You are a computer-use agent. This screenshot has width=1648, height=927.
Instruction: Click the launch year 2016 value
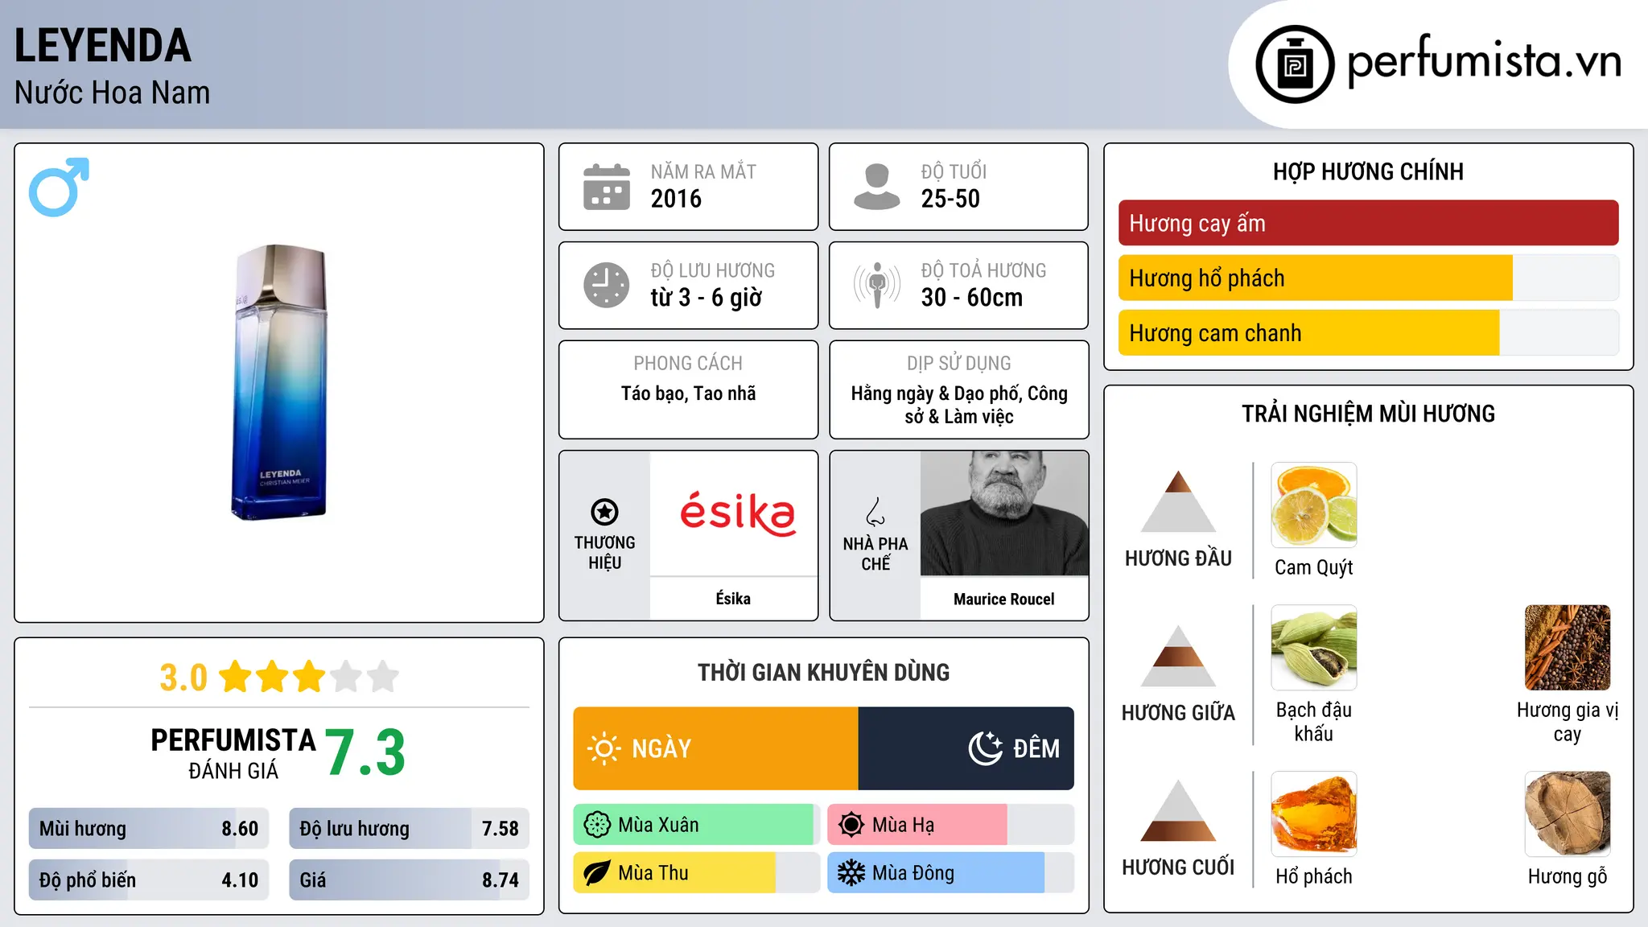pos(676,199)
